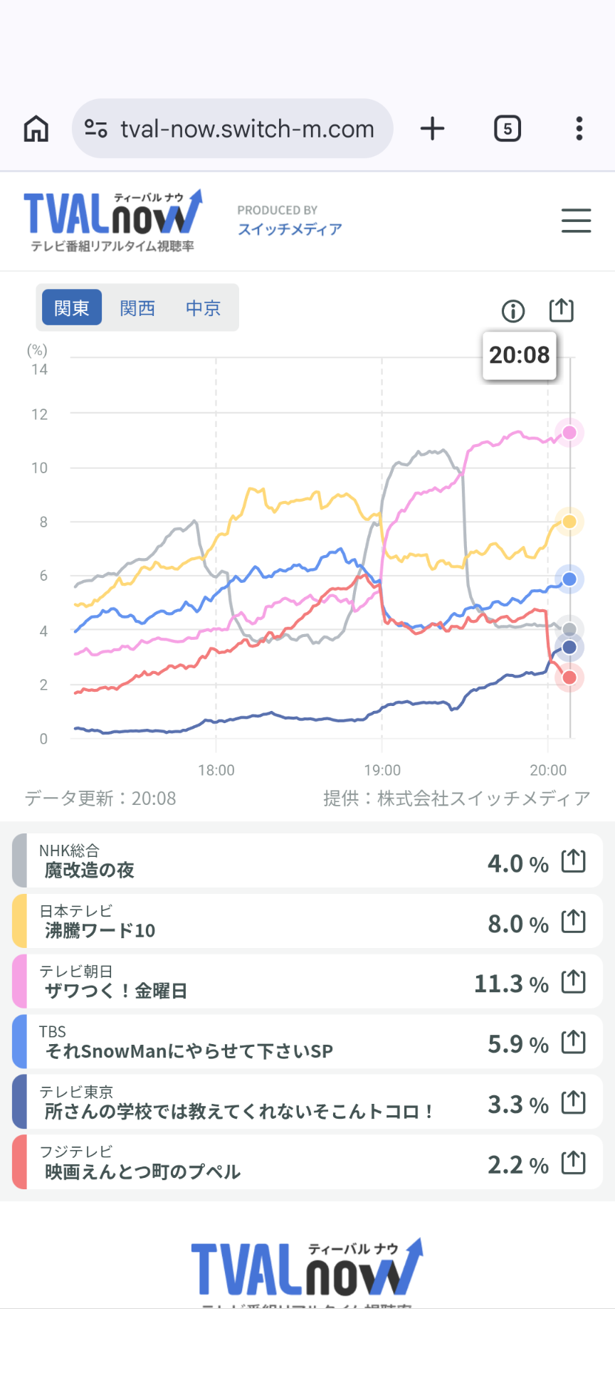
Task: Open the TBS それSnowMan program row
Action: point(189,1043)
